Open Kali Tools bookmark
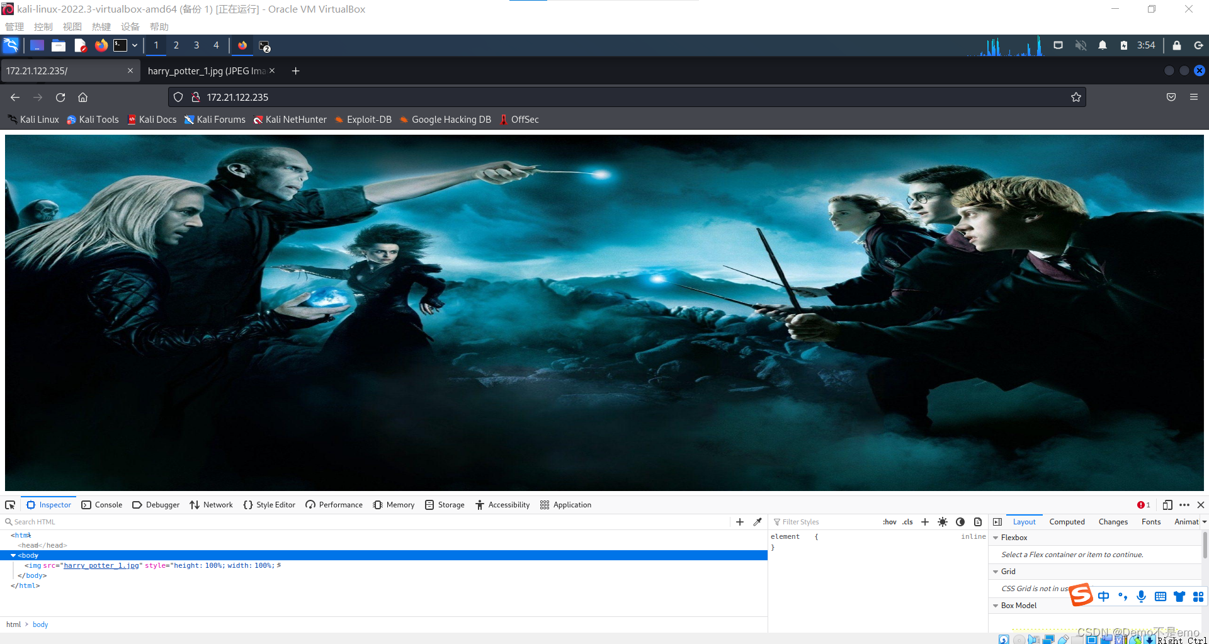 click(93, 120)
